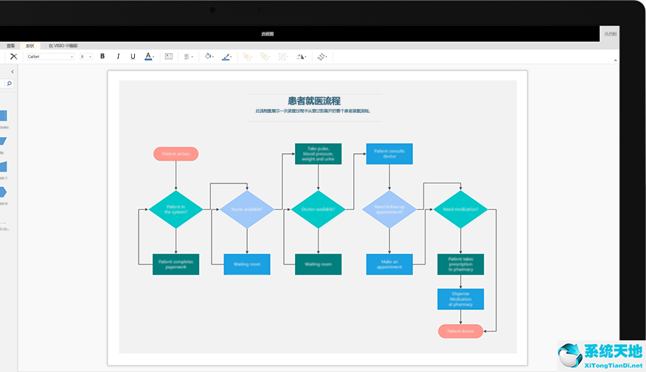
Task: Select the Patient leaves end shape
Action: click(461, 331)
